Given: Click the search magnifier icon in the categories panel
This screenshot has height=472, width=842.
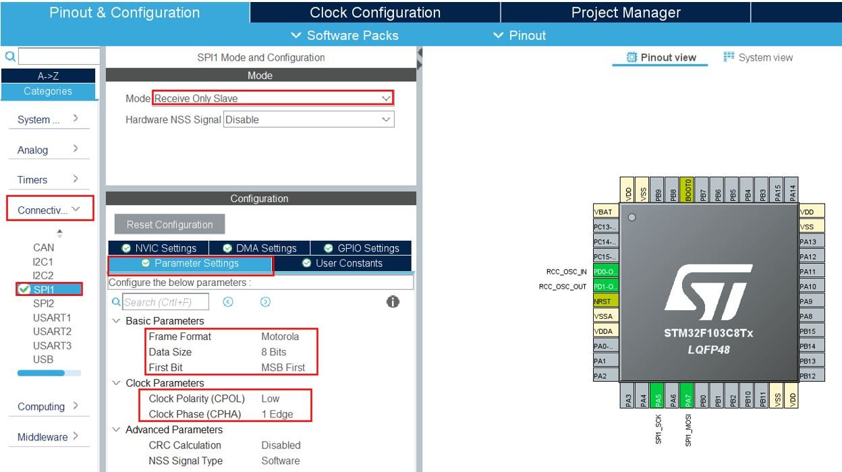Looking at the screenshot, I should (9, 57).
